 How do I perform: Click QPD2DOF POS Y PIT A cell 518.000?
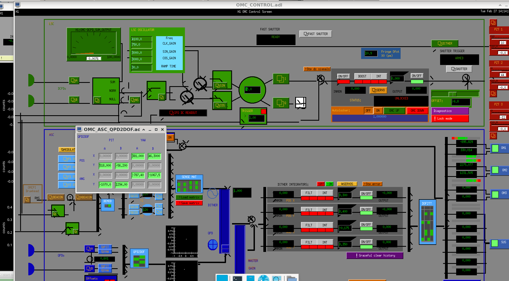[105, 166]
